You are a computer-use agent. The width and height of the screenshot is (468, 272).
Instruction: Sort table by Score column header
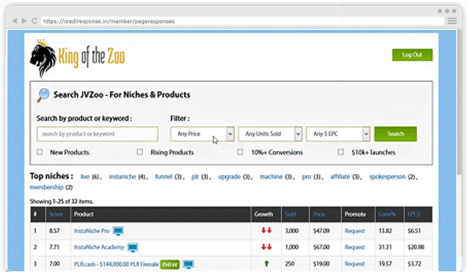point(56,214)
